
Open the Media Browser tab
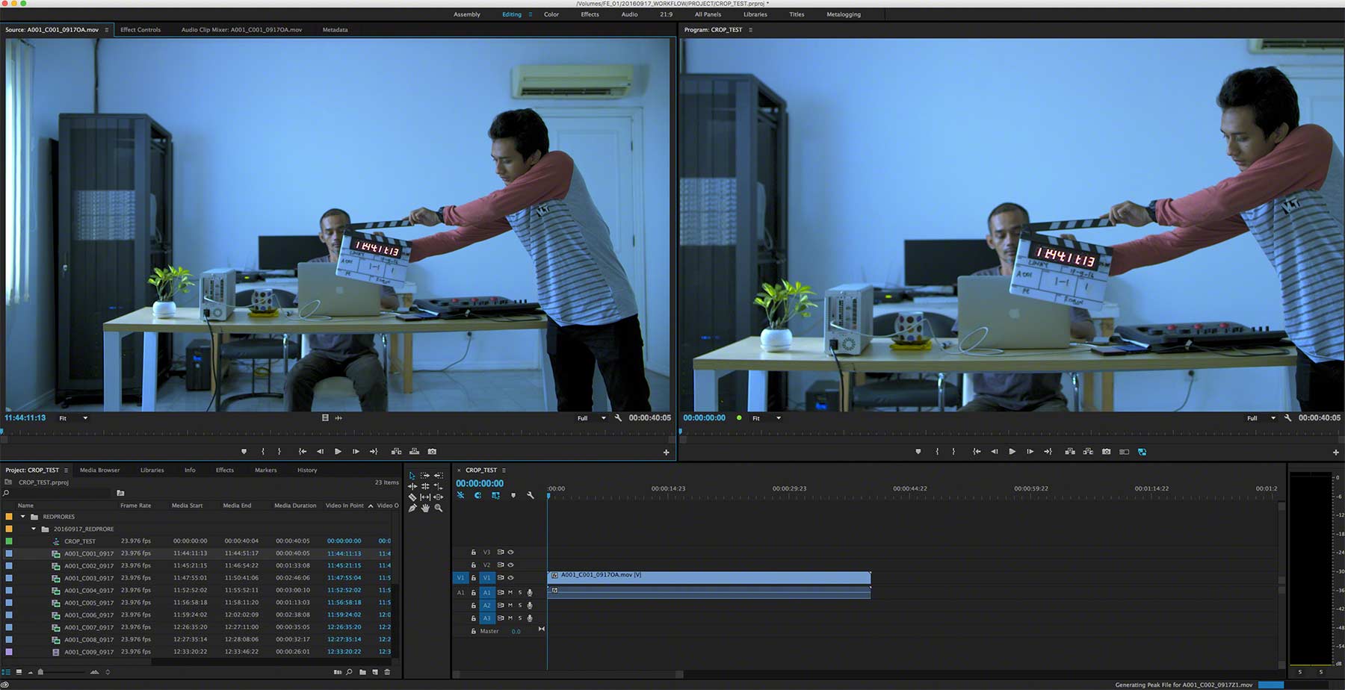(99, 470)
